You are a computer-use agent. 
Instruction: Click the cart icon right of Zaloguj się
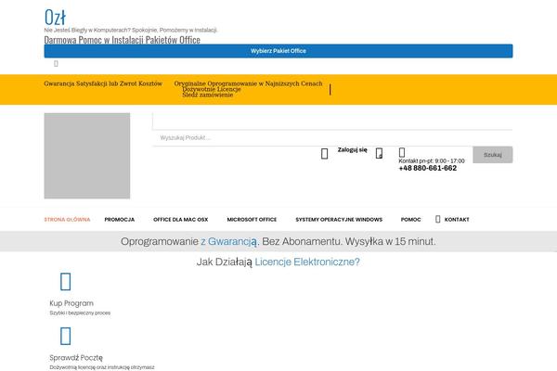379,153
